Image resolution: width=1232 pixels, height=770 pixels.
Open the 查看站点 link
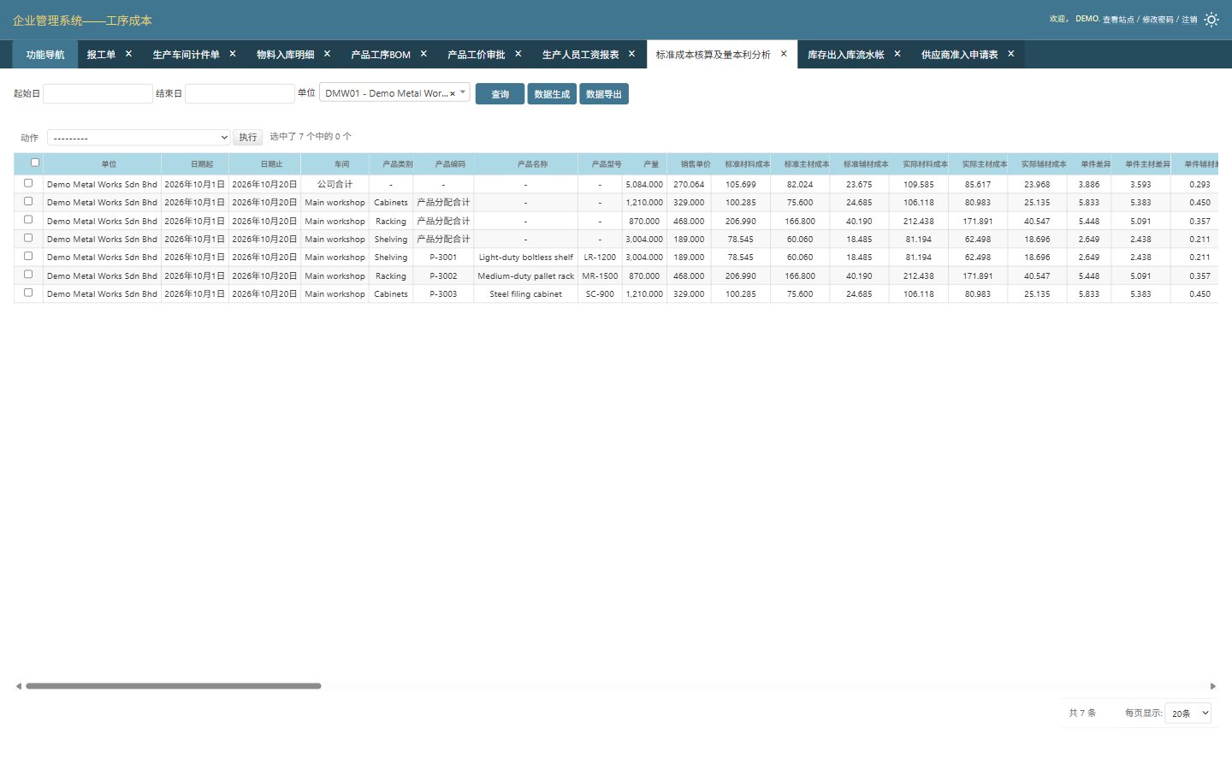[x=1118, y=20]
